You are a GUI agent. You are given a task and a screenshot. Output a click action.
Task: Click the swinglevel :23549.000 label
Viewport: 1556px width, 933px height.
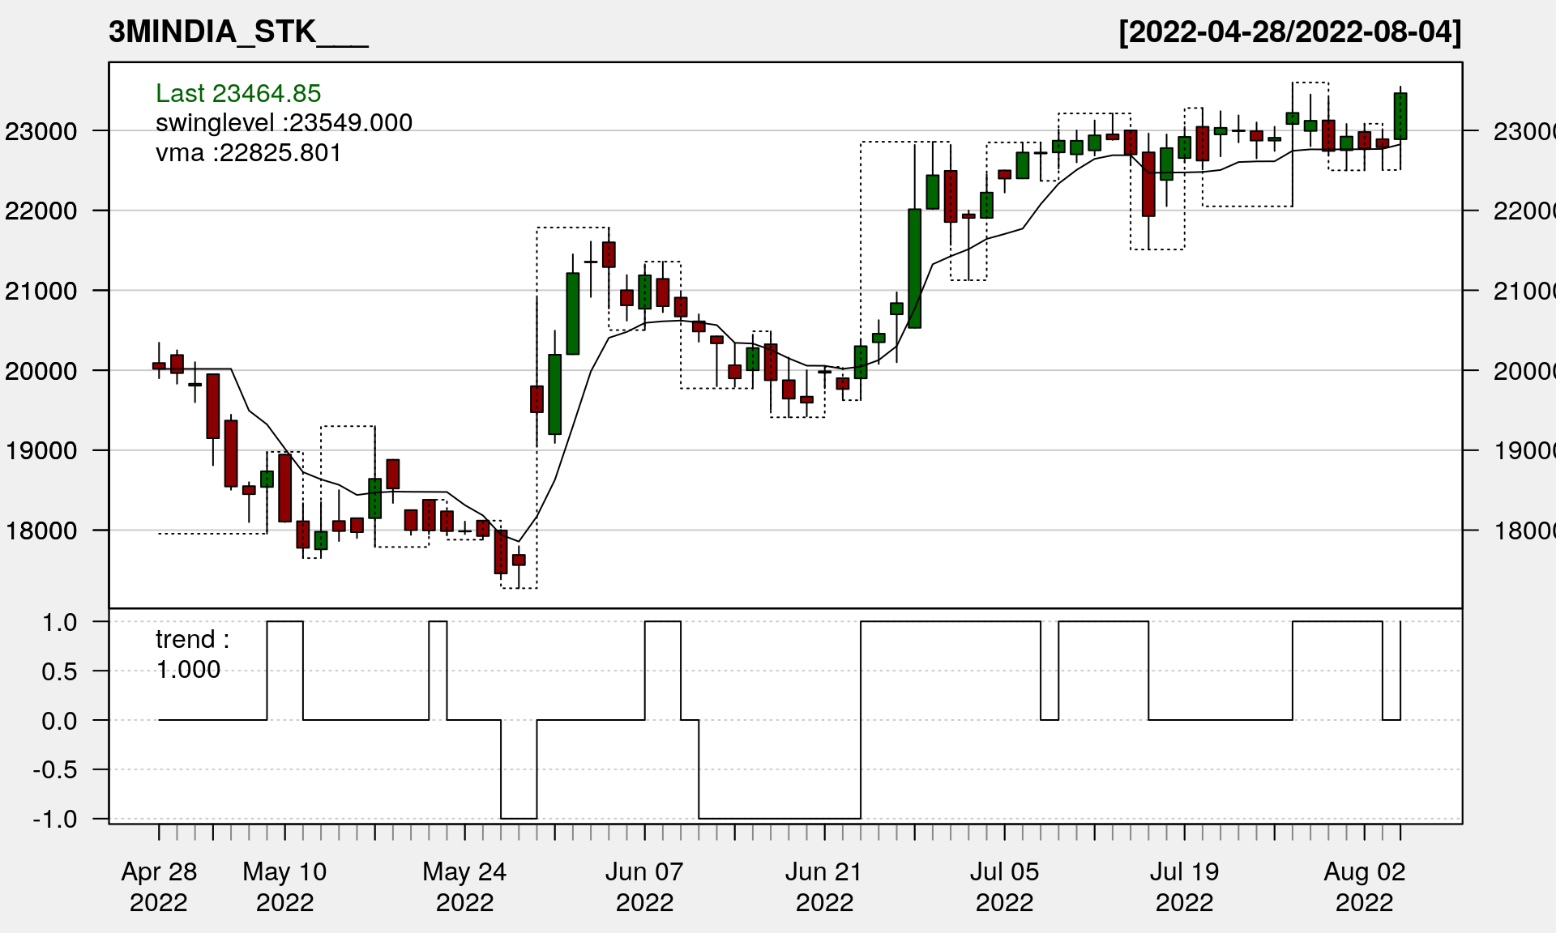click(284, 122)
